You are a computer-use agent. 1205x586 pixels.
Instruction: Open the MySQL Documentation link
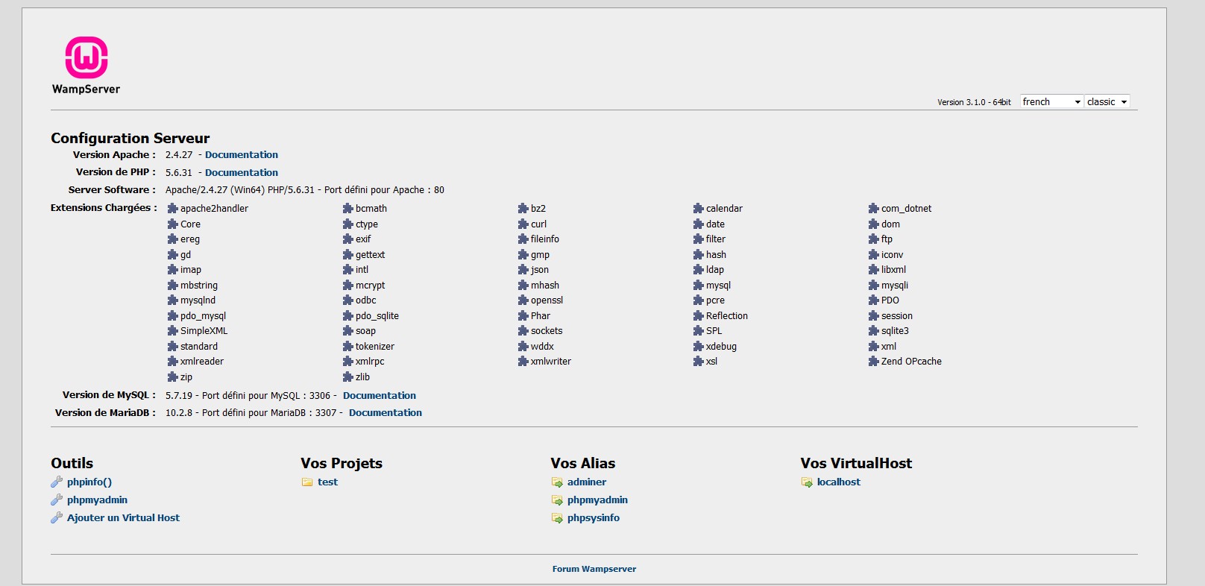(x=380, y=396)
